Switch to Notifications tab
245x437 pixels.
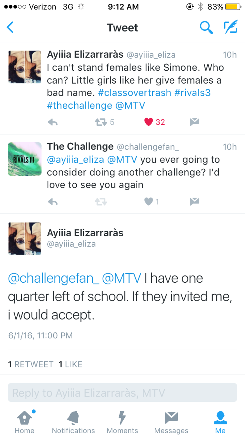coord(73,422)
